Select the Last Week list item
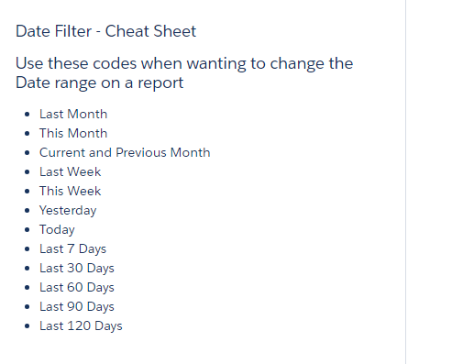 (x=70, y=171)
